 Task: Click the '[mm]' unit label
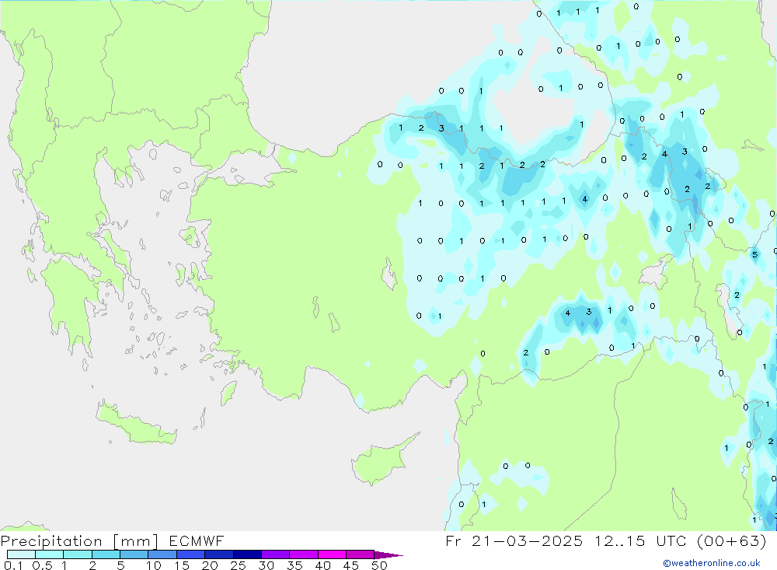click(135, 541)
